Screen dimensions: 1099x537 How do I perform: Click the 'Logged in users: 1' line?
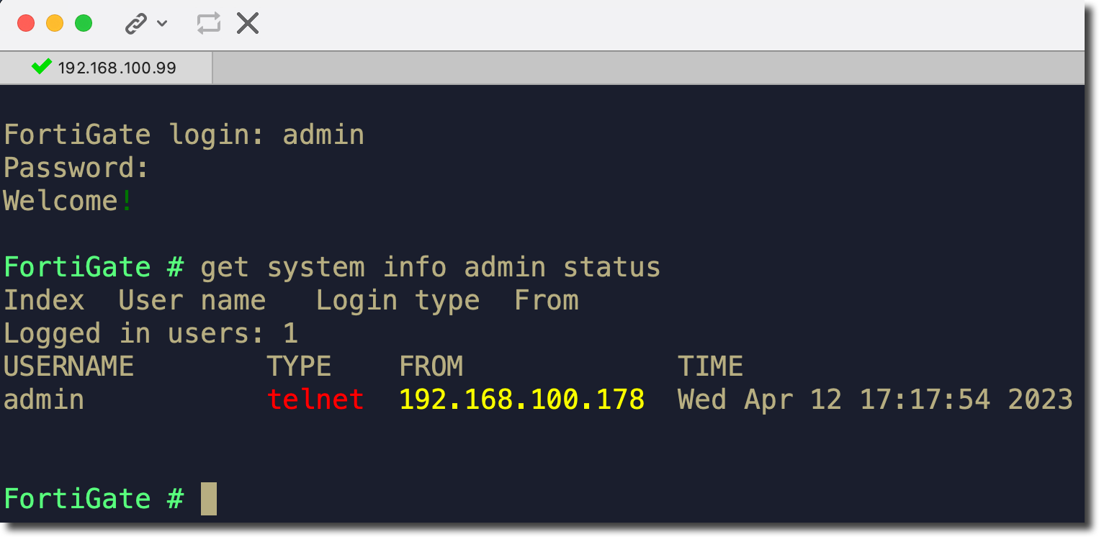[x=151, y=333]
